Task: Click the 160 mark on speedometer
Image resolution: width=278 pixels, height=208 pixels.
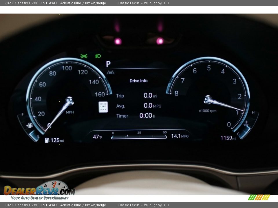Action: [100, 94]
